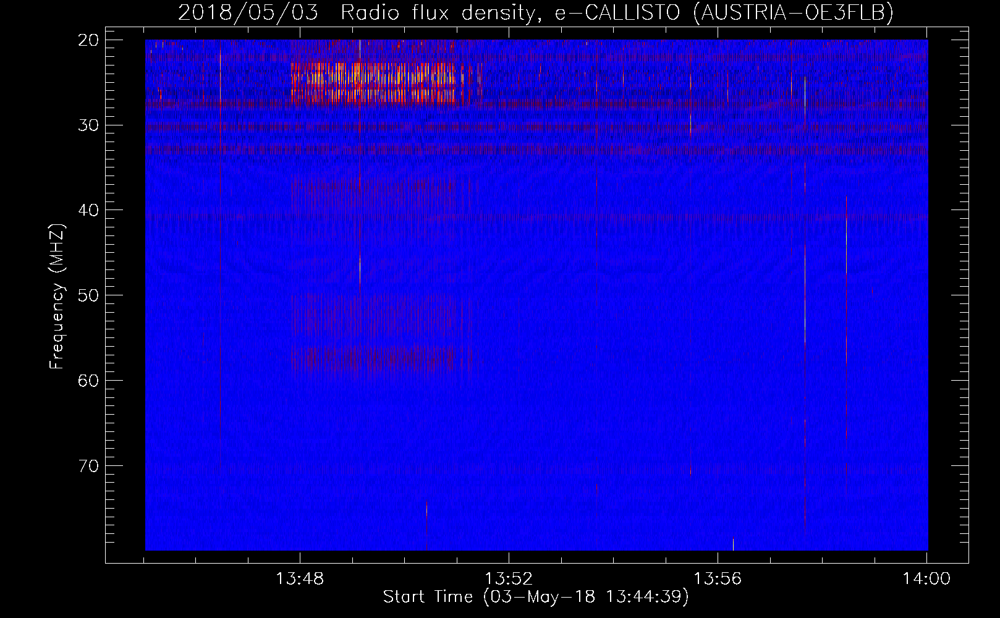
Task: Click the 13:52 time tick label
Action: pyautogui.click(x=509, y=579)
